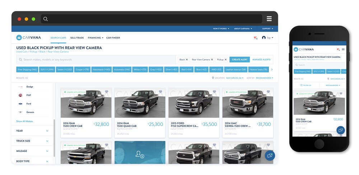Favorite the 2016 RAM 1500 Crew Cab desktop listing
The width and height of the screenshot is (359, 175).
[x=107, y=92]
